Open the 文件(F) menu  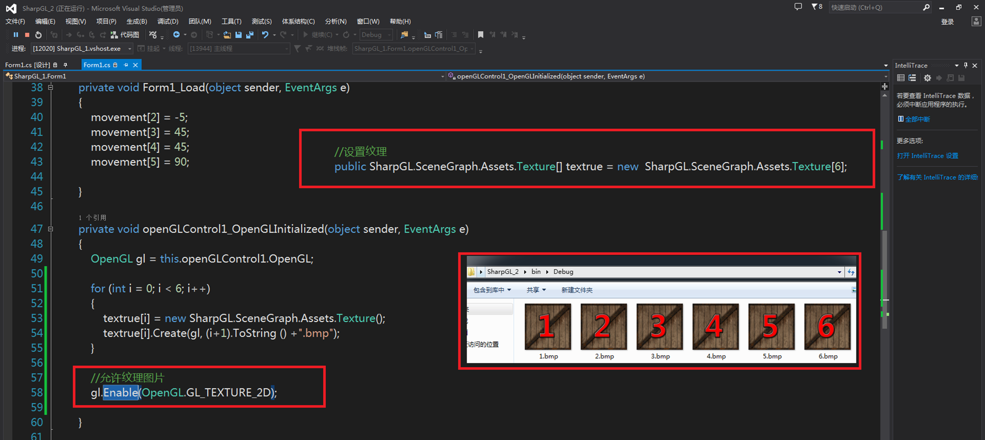point(15,21)
